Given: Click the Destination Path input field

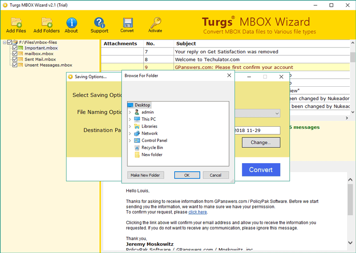Looking at the screenshot, I should 257,130.
